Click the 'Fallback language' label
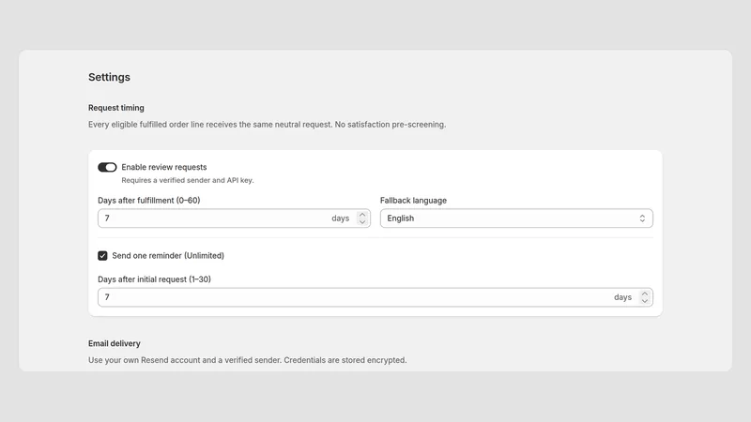The height and width of the screenshot is (422, 751). [x=413, y=201]
